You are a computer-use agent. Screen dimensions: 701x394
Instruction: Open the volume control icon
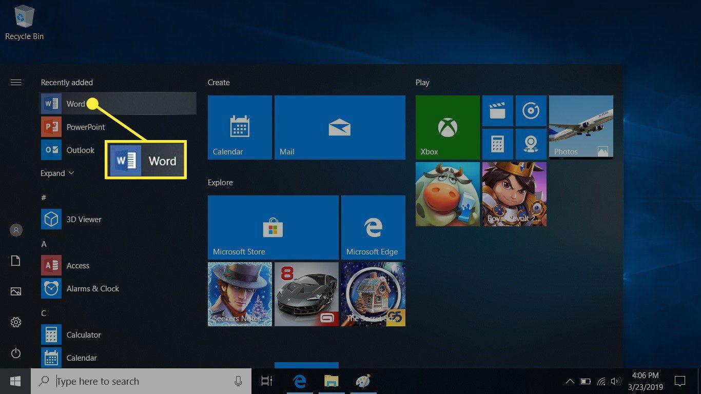pyautogui.click(x=615, y=381)
